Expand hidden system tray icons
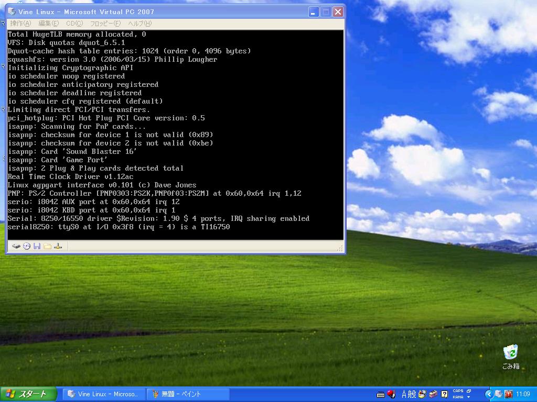Image resolution: width=537 pixels, height=402 pixels. pyautogui.click(x=489, y=395)
